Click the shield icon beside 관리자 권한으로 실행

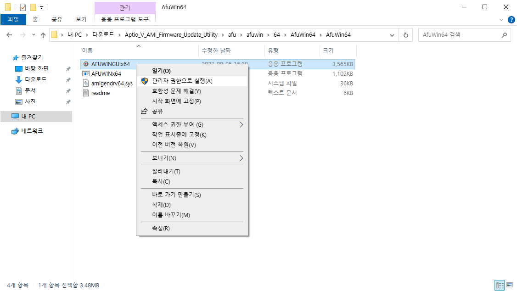(x=145, y=81)
